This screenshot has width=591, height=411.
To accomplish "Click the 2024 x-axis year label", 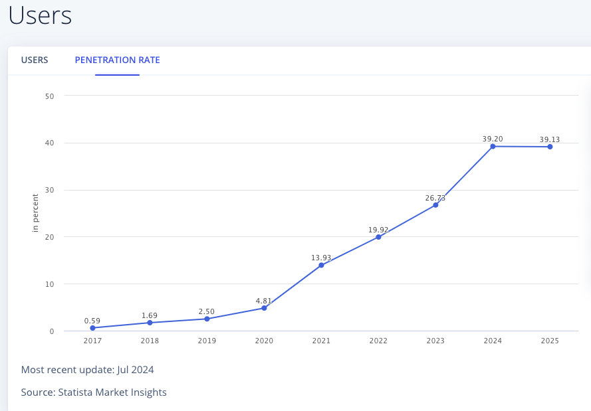I will tap(493, 341).
